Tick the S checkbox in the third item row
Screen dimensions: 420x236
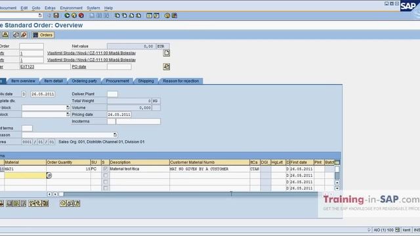pyautogui.click(x=106, y=182)
